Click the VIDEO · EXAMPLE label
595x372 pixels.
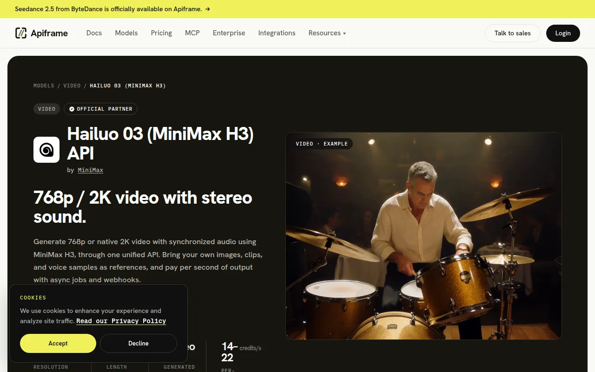pyautogui.click(x=322, y=144)
